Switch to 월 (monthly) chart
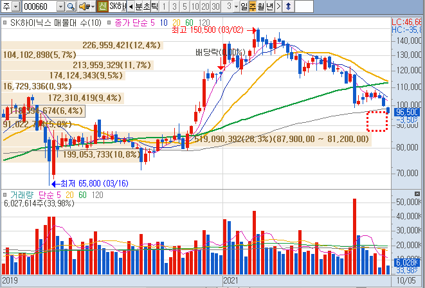This screenshot has height=288, width=425. 261,6
